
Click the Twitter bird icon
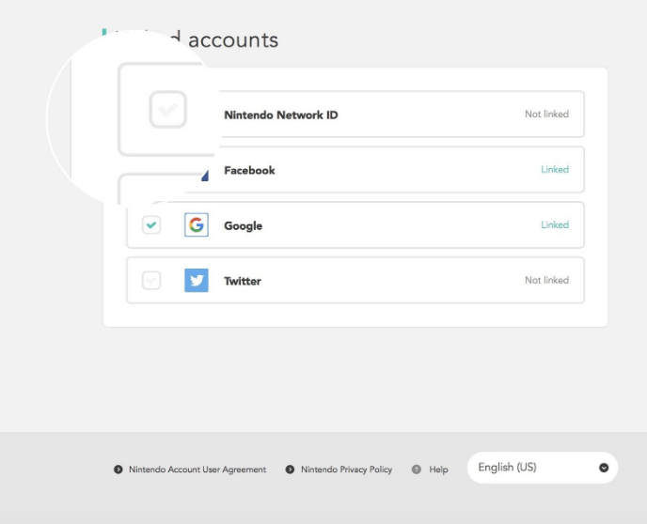pos(197,281)
